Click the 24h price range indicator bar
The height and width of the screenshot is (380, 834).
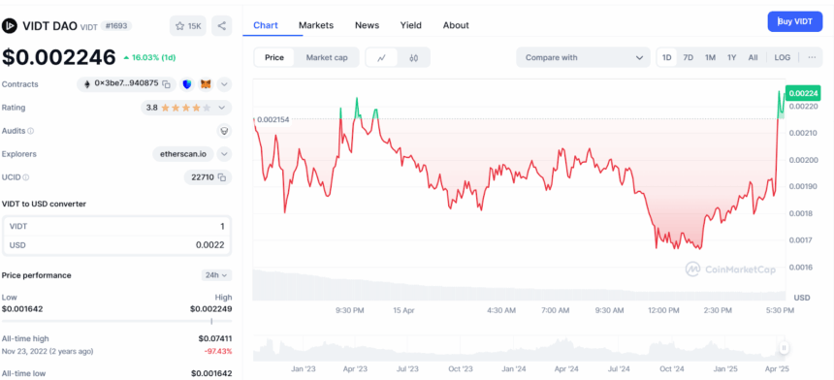(117, 321)
